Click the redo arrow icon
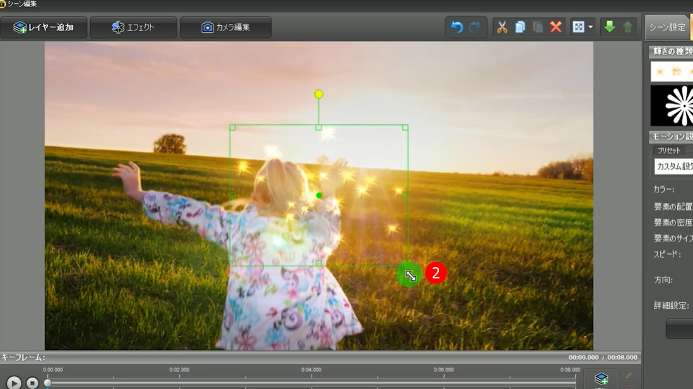 475,27
